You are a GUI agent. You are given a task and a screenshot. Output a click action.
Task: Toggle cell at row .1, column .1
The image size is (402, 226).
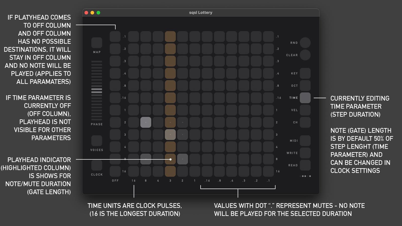click(268, 37)
